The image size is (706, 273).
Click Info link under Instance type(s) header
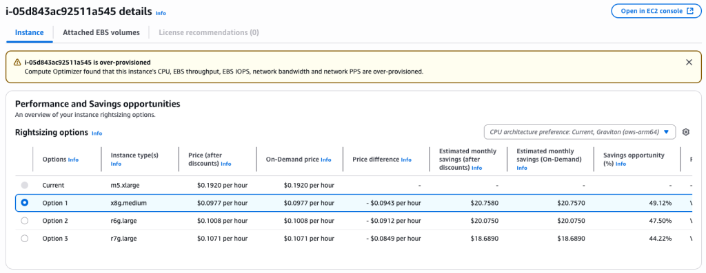(x=116, y=164)
